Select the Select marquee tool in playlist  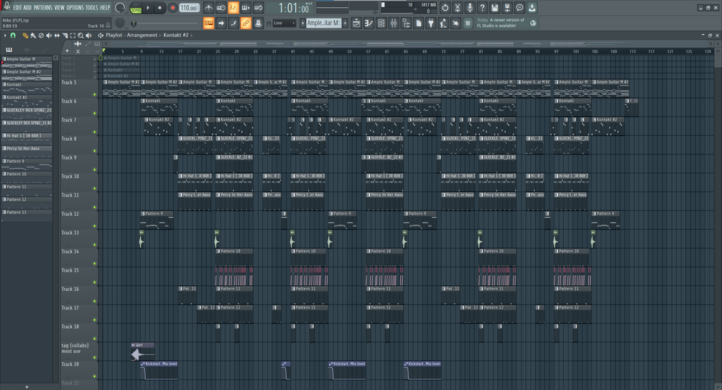(x=73, y=35)
